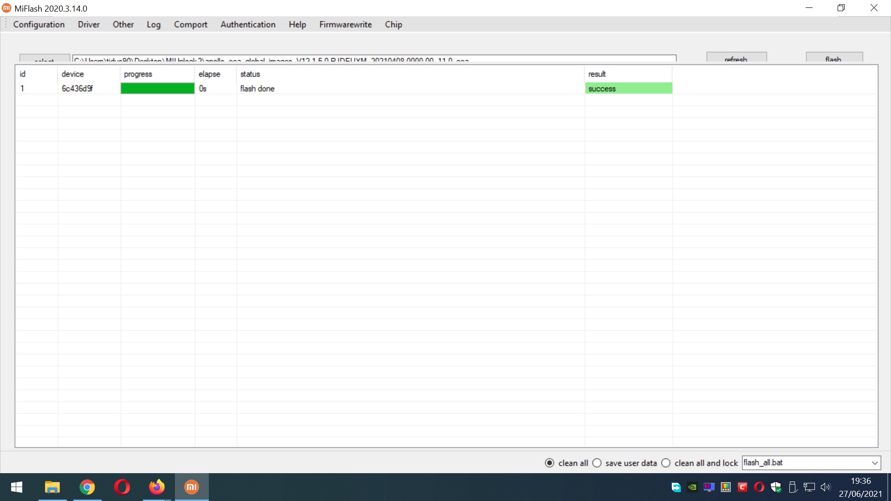The width and height of the screenshot is (891, 501).
Task: Open the Firmwarewrite menu
Action: [345, 25]
